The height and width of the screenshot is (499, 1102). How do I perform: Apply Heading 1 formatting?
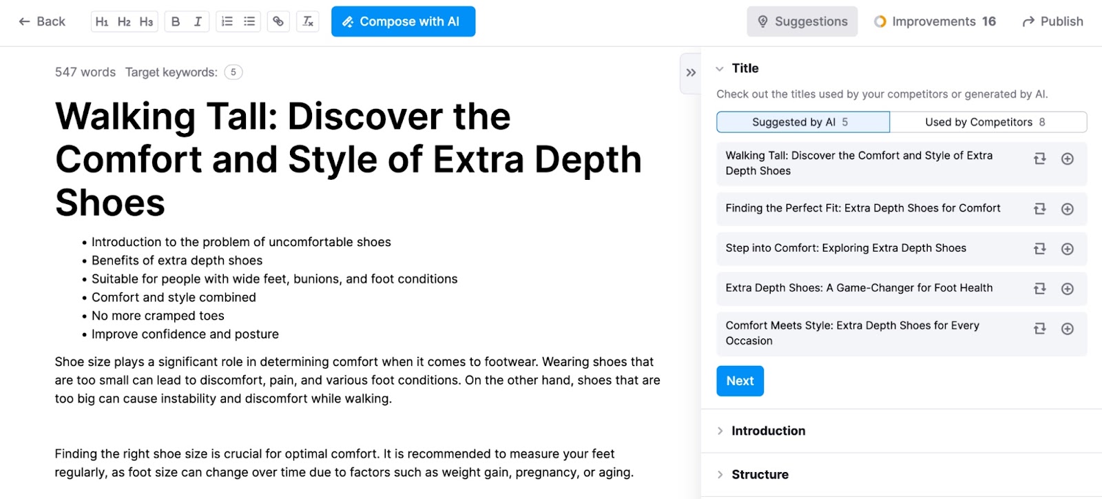tap(103, 21)
